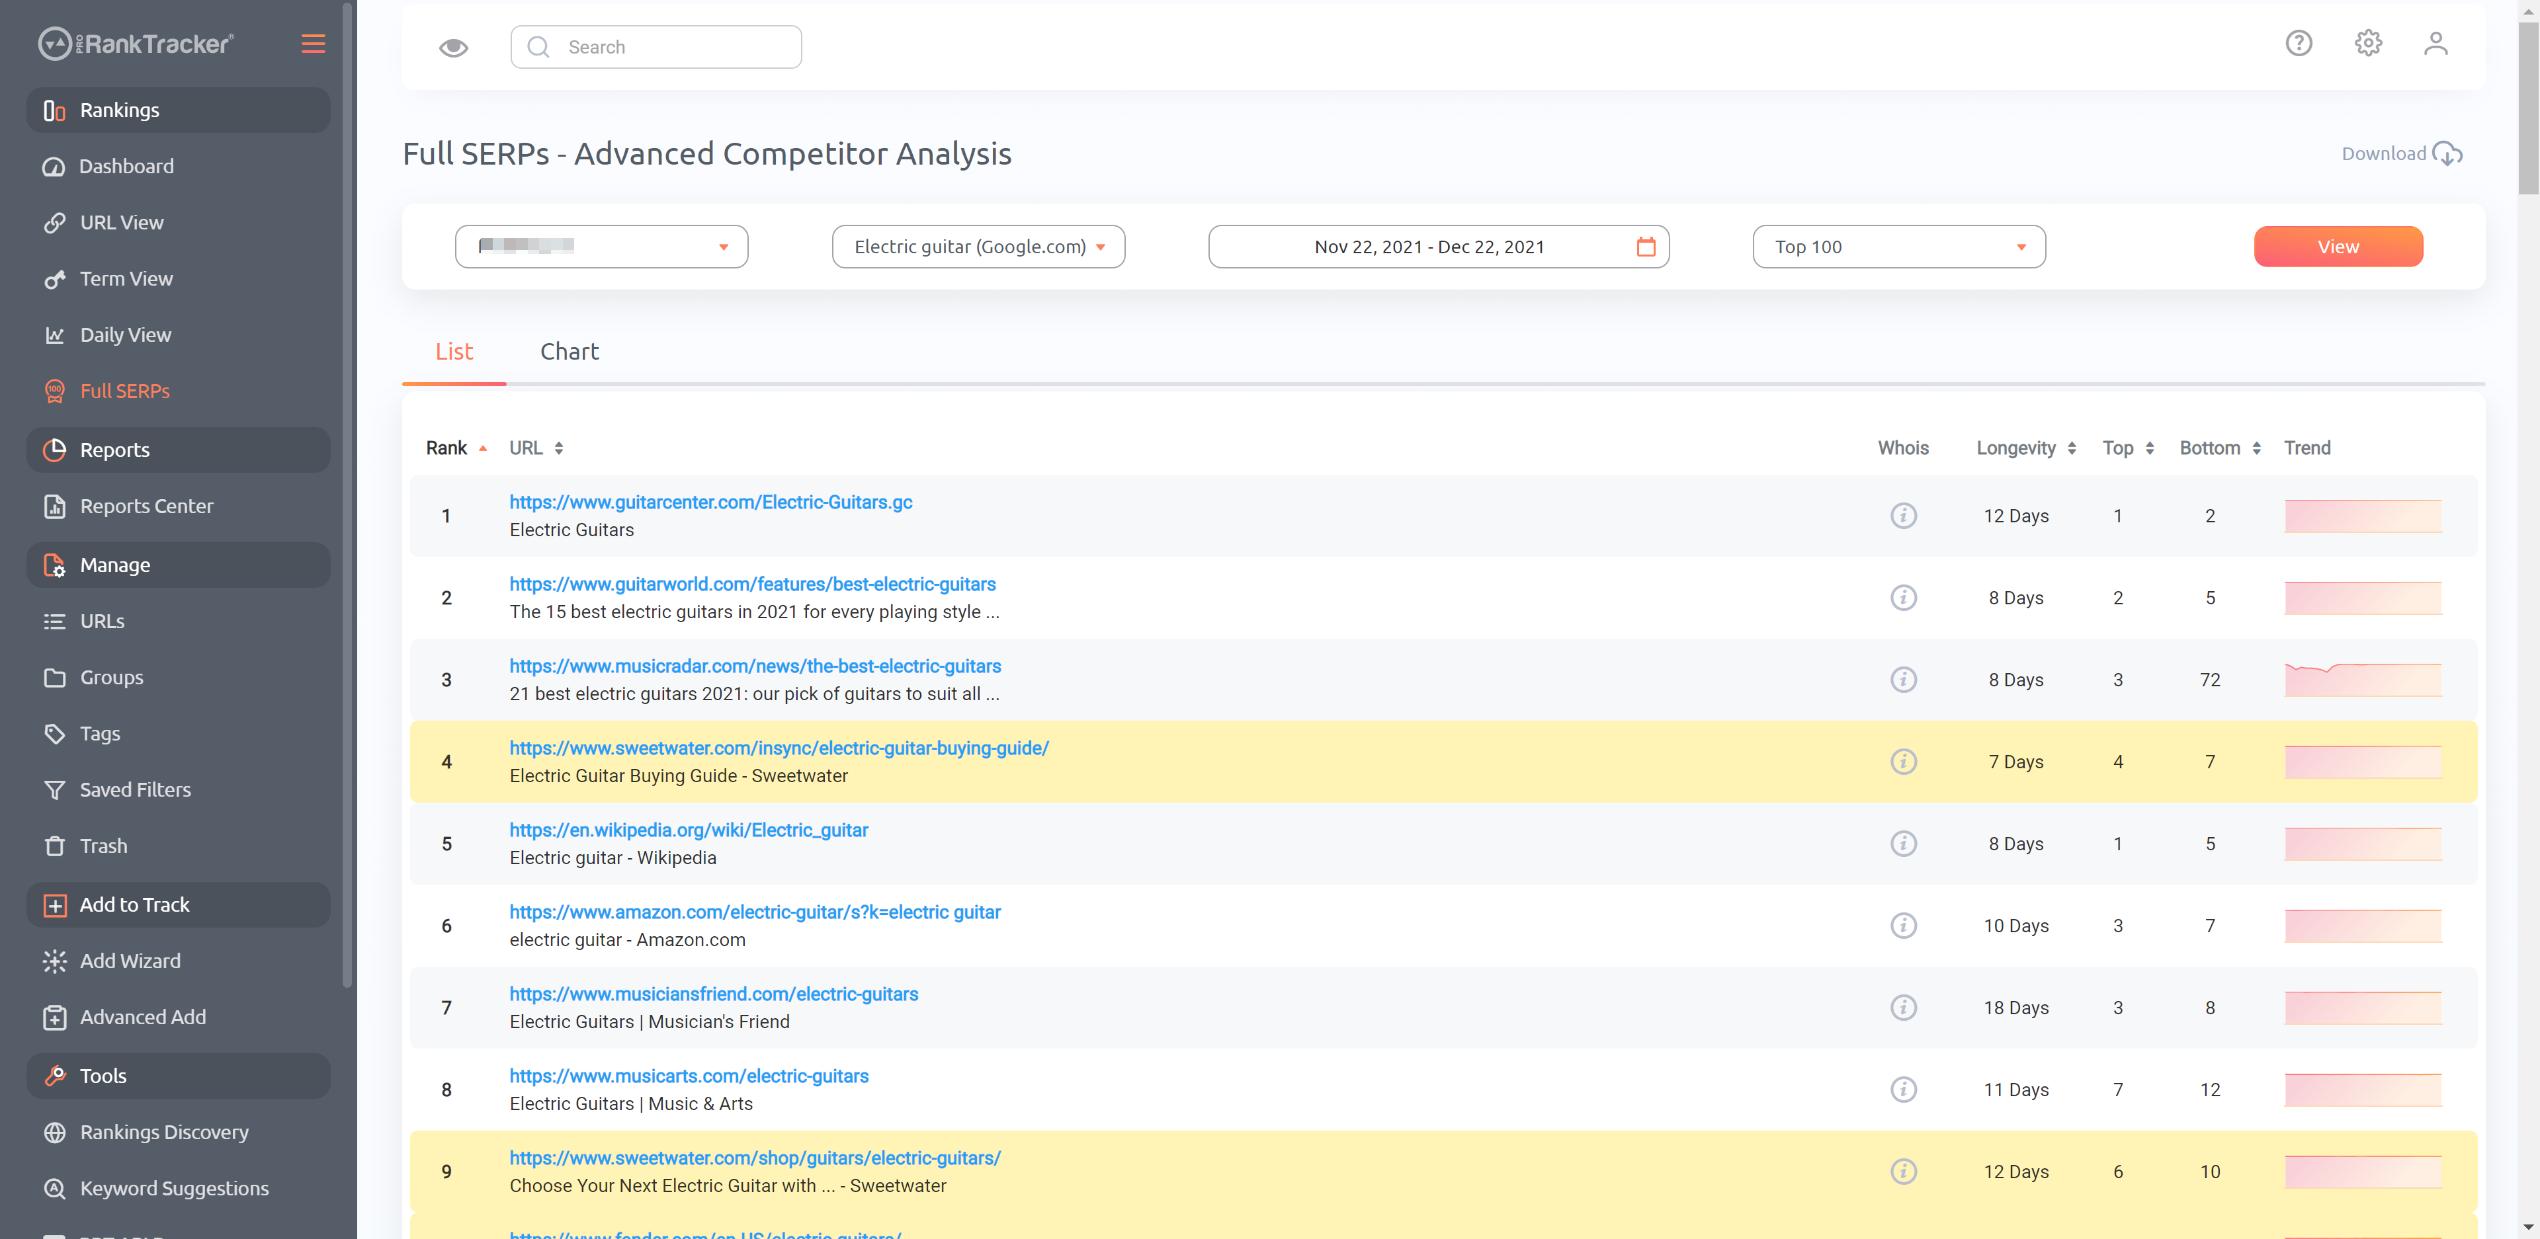The image size is (2540, 1239).
Task: Open the amazon.com electric-guitar link
Action: tap(754, 912)
